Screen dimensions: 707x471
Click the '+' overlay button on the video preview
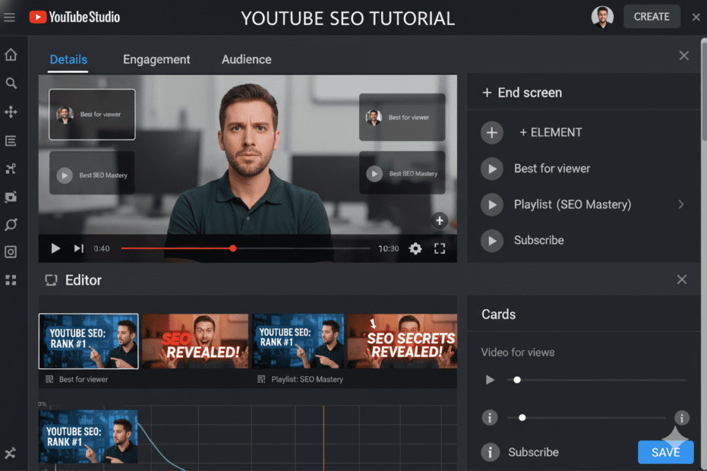coord(440,221)
